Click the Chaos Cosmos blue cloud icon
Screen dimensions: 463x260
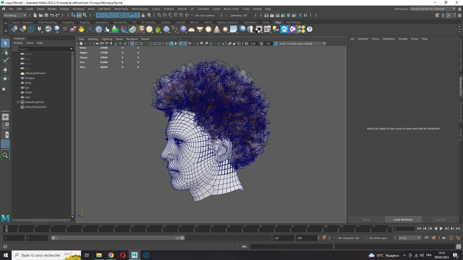pyautogui.click(x=284, y=29)
